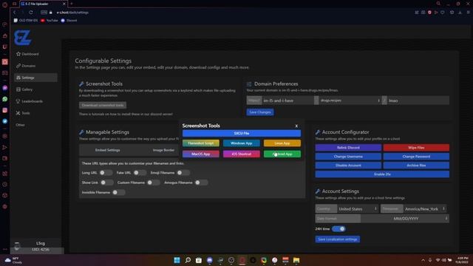473x266 pixels.
Task: Open the domain name dropdown
Action: coord(350,100)
